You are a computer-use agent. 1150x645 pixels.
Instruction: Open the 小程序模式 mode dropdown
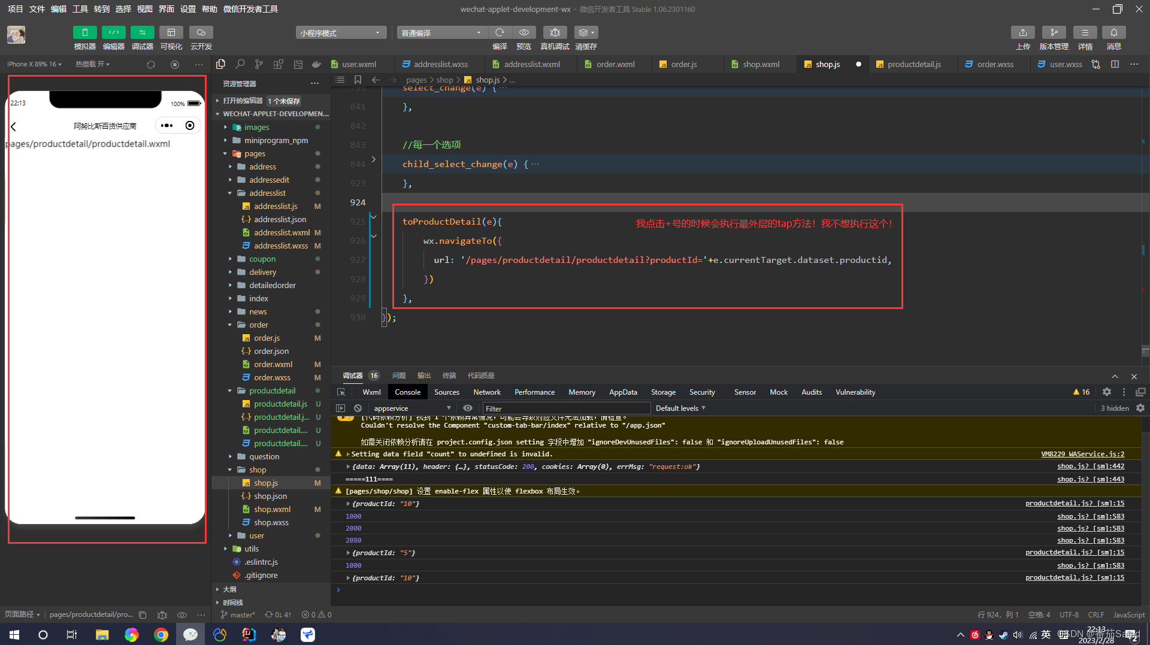340,32
